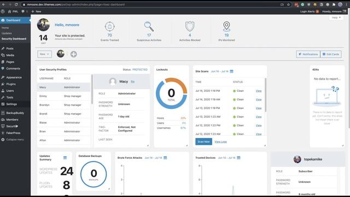
Task: Click Login Alerts in admin bar
Action: (x=310, y=11)
